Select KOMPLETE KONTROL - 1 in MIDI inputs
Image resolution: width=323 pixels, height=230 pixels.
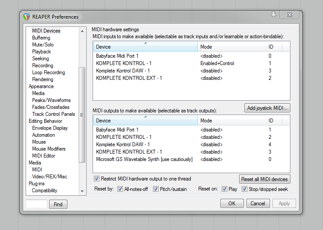coord(191,63)
